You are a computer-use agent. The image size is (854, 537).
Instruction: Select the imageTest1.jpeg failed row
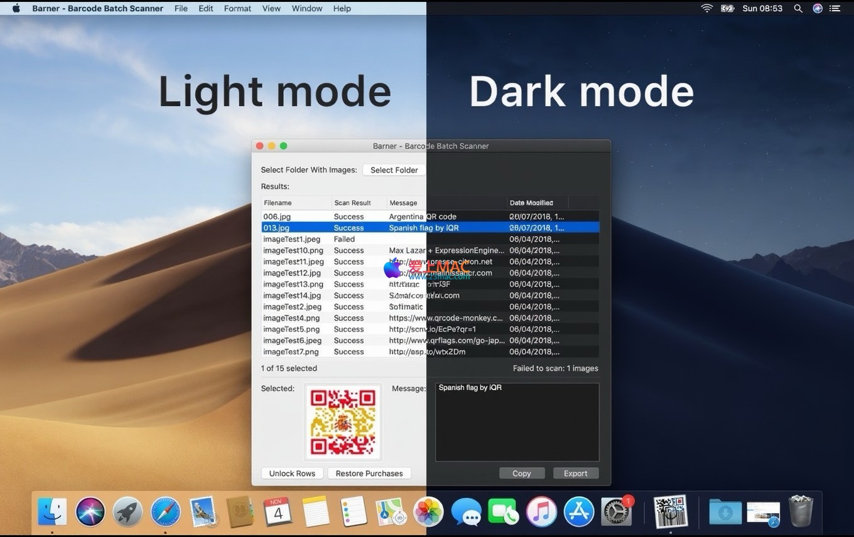point(292,239)
